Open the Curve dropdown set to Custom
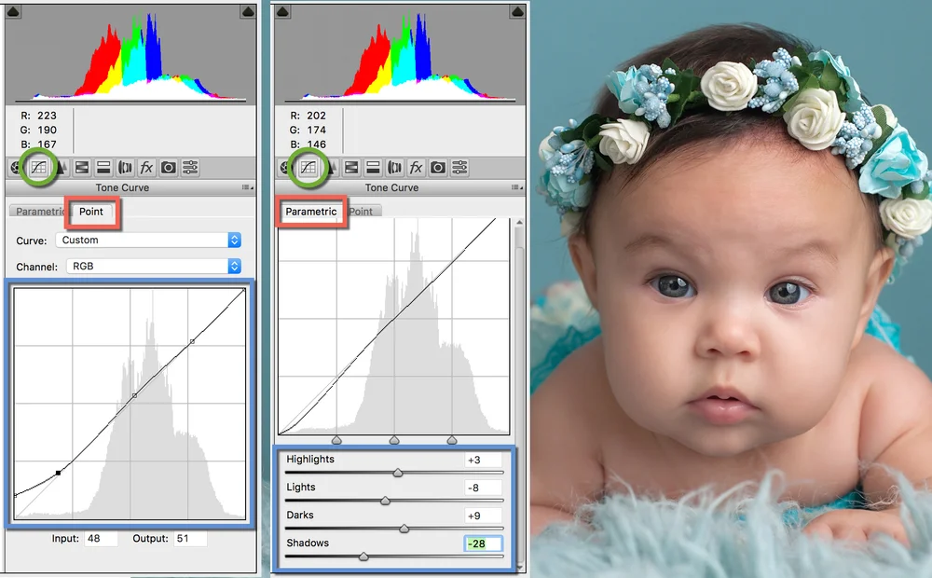Viewport: 932px width, 578px height. click(144, 240)
